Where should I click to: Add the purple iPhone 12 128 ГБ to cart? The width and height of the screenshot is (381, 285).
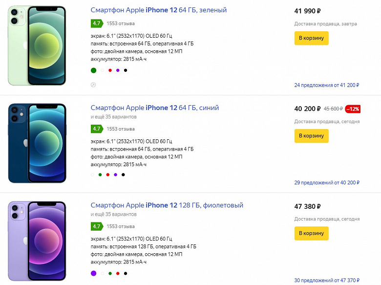point(311,234)
